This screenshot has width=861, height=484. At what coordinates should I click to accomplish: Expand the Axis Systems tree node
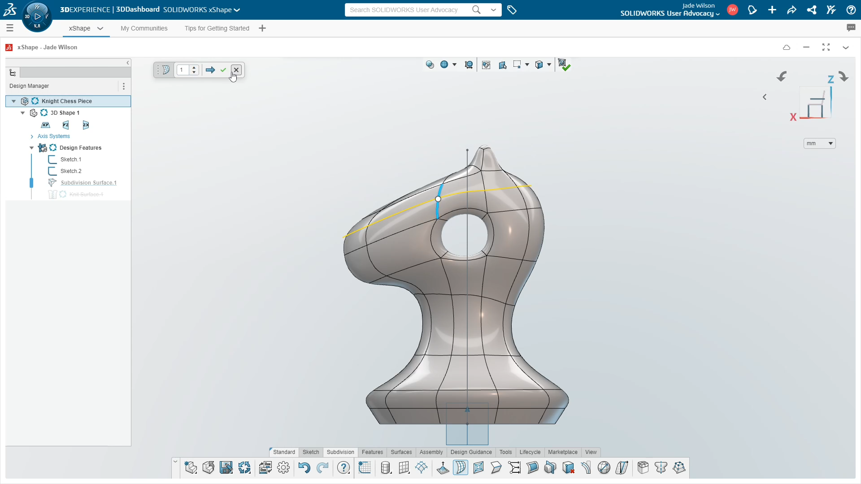[33, 136]
